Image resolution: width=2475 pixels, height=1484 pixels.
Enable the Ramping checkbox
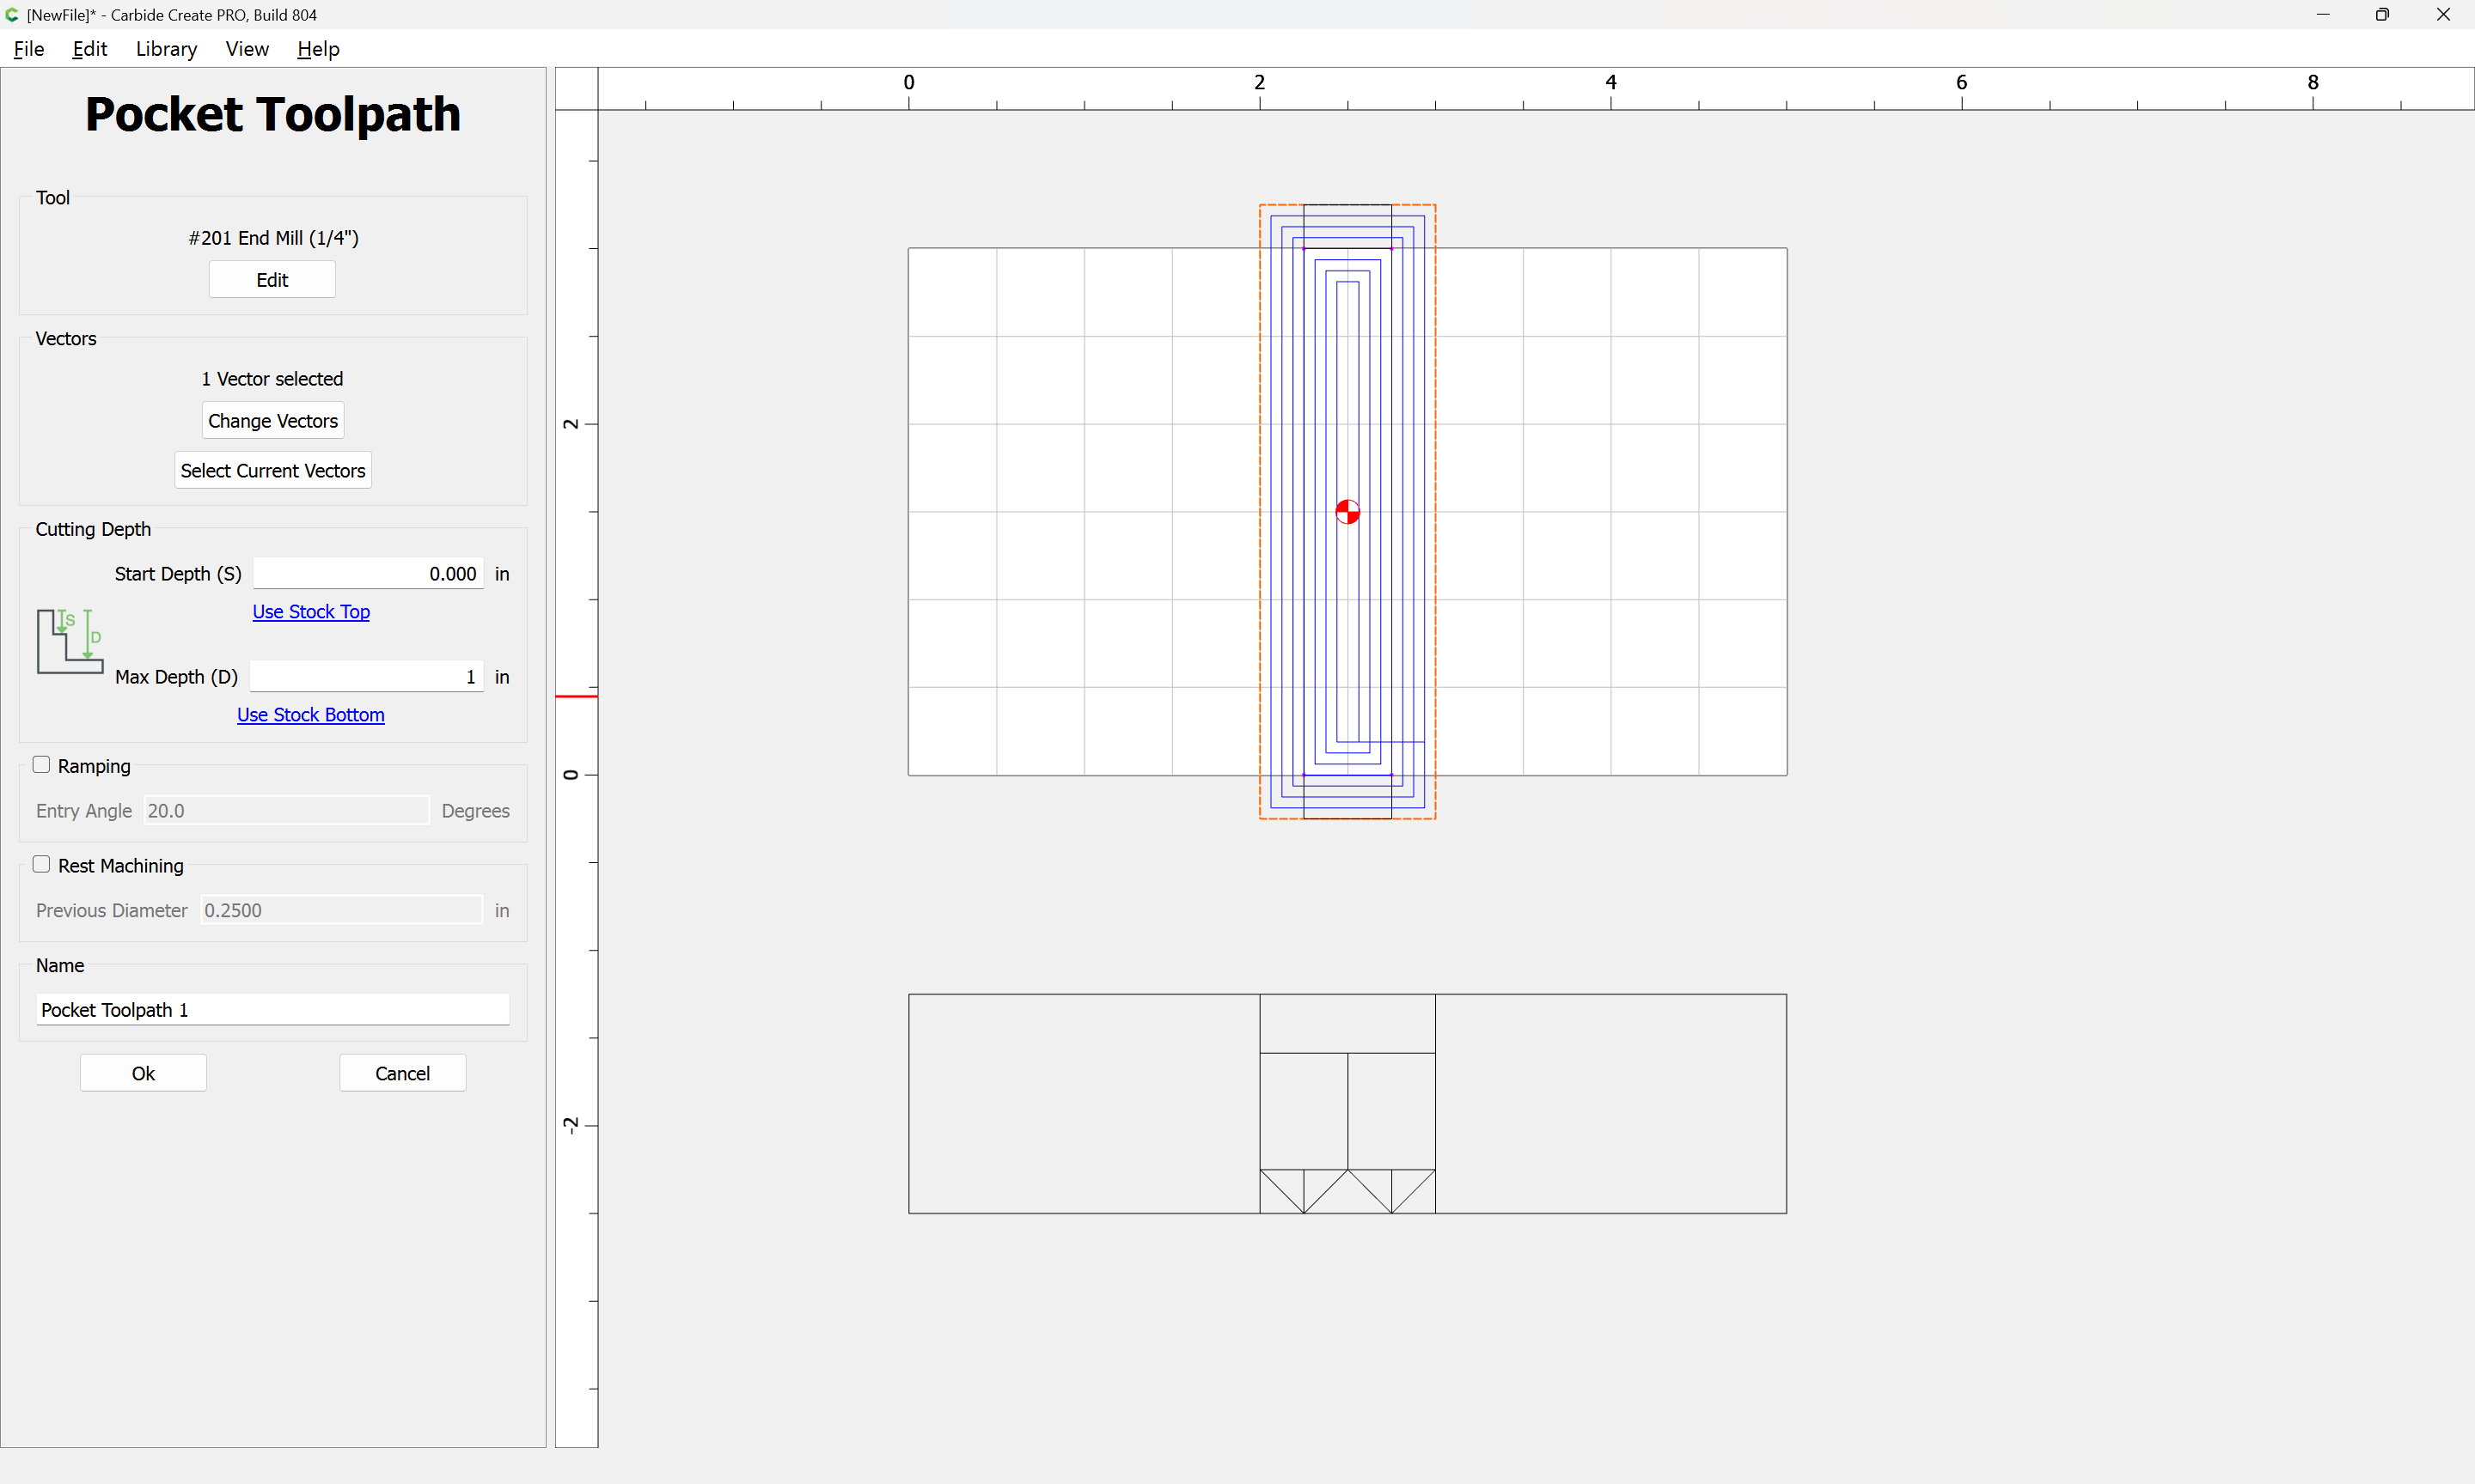[x=41, y=765]
